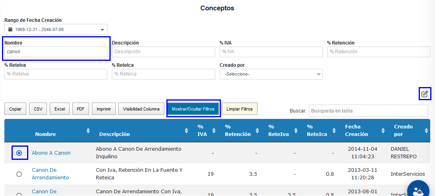The width and height of the screenshot is (435, 196).
Task: Toggle Mostrar/Ocultar Filtros button
Action: click(193, 109)
